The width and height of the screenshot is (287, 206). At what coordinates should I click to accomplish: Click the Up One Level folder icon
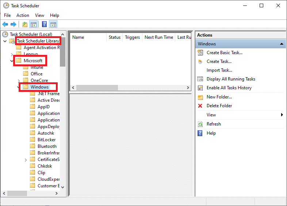[x=24, y=25]
